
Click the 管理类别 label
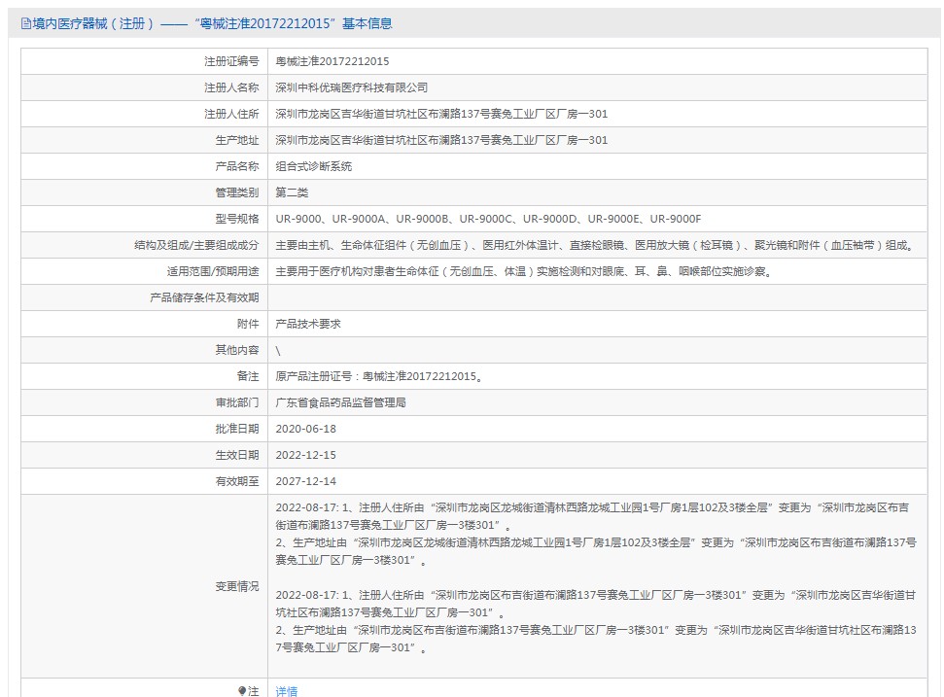pyautogui.click(x=237, y=192)
